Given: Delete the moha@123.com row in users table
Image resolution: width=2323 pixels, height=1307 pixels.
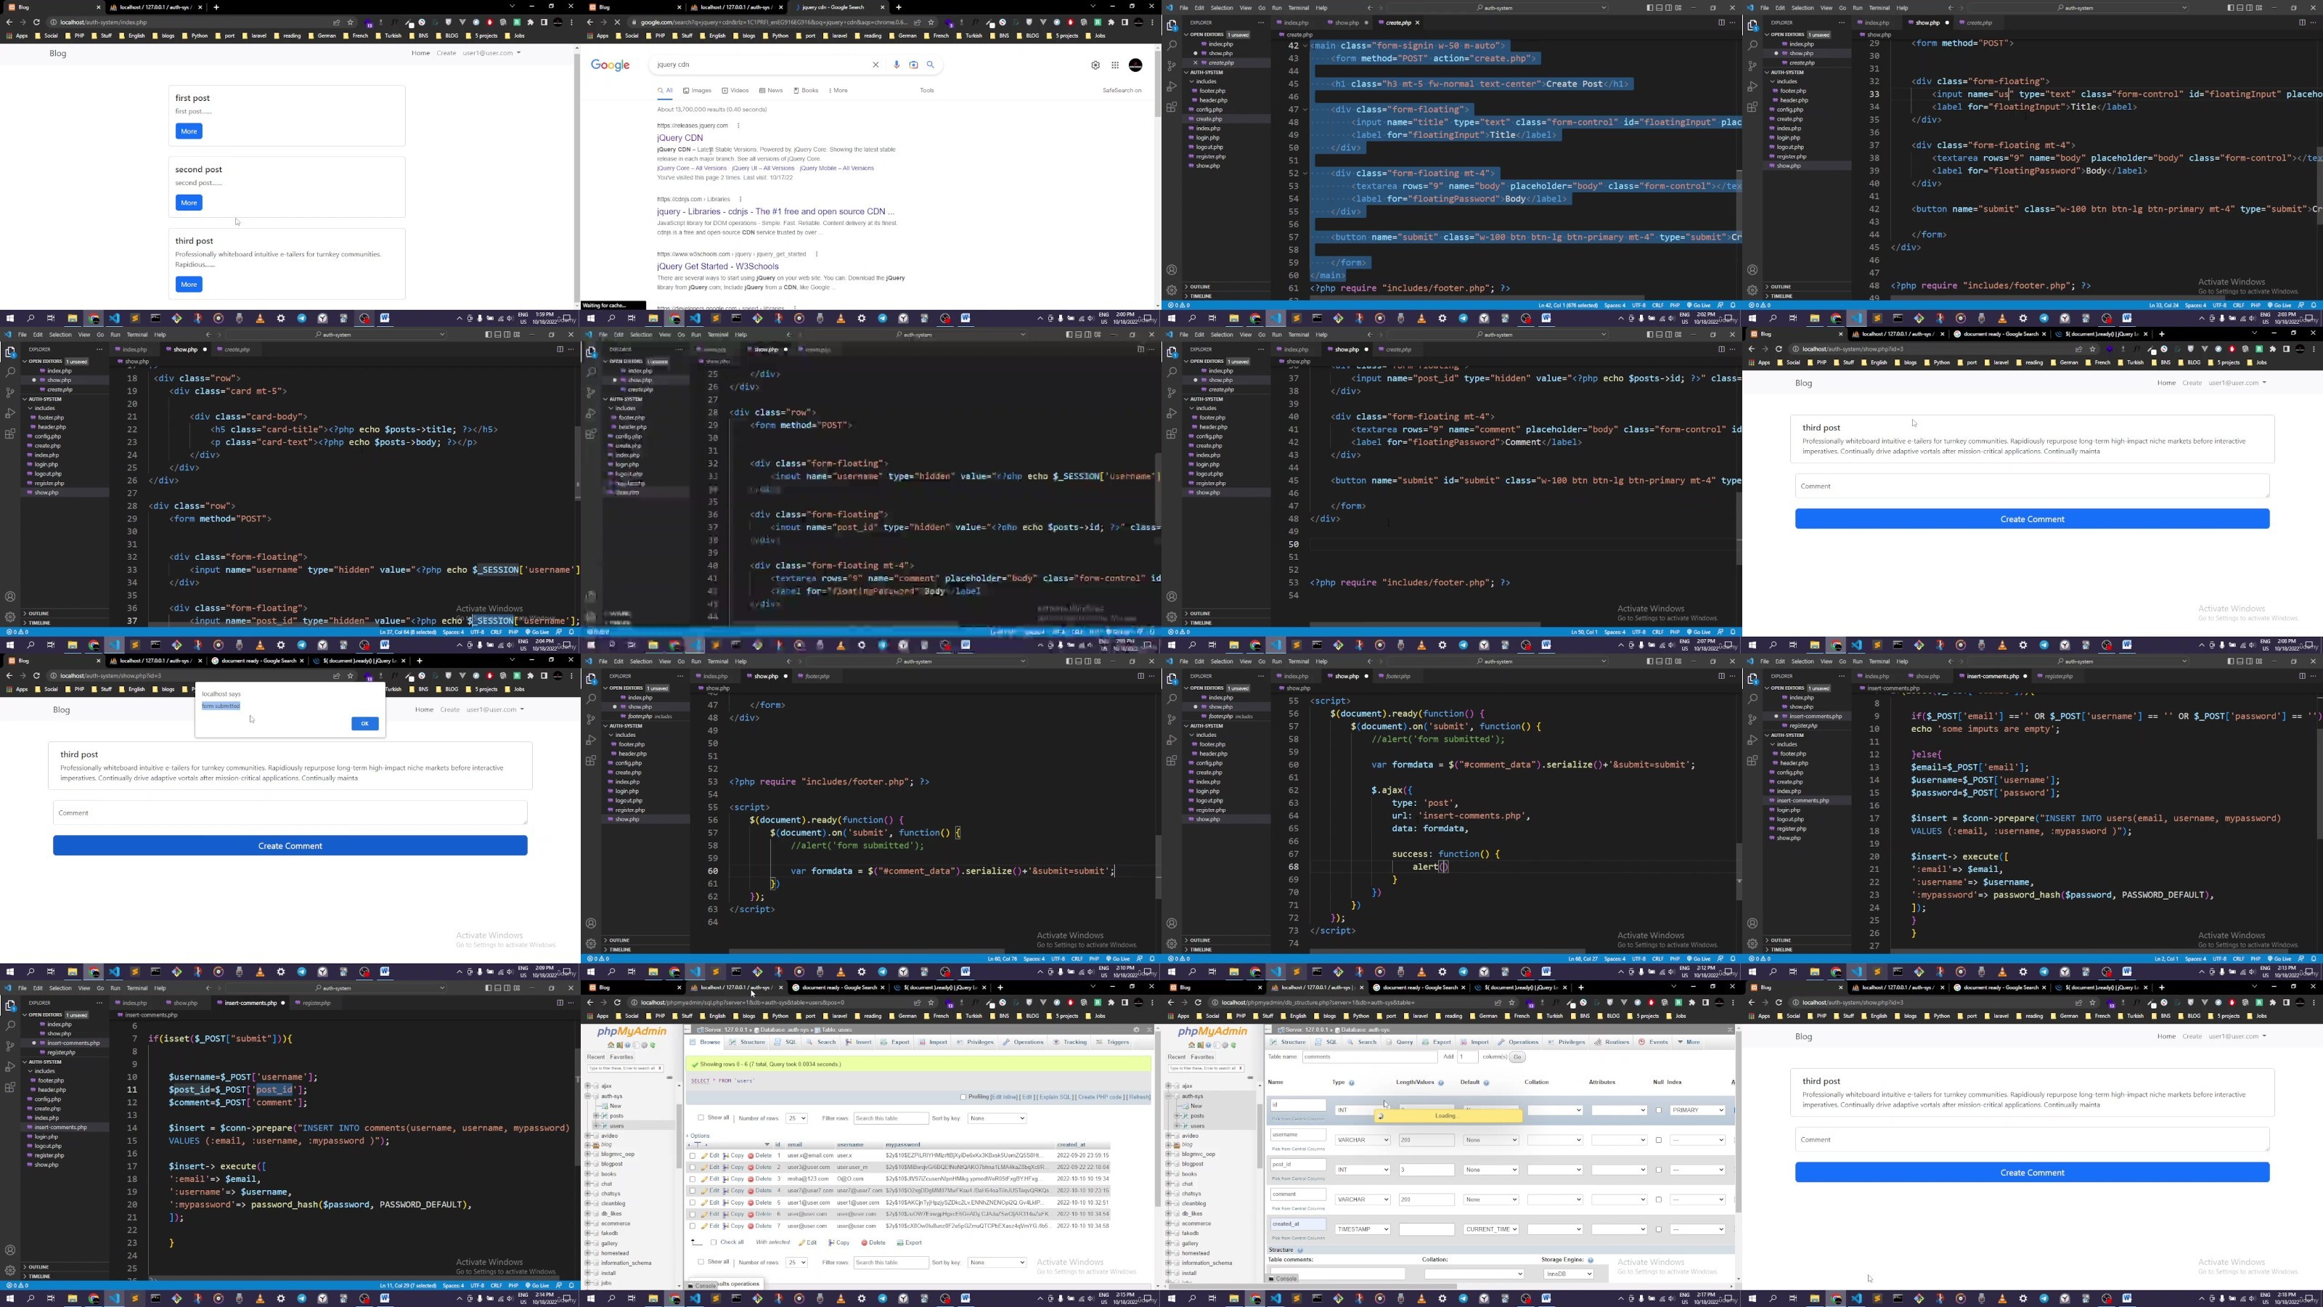Looking at the screenshot, I should pos(760,1179).
